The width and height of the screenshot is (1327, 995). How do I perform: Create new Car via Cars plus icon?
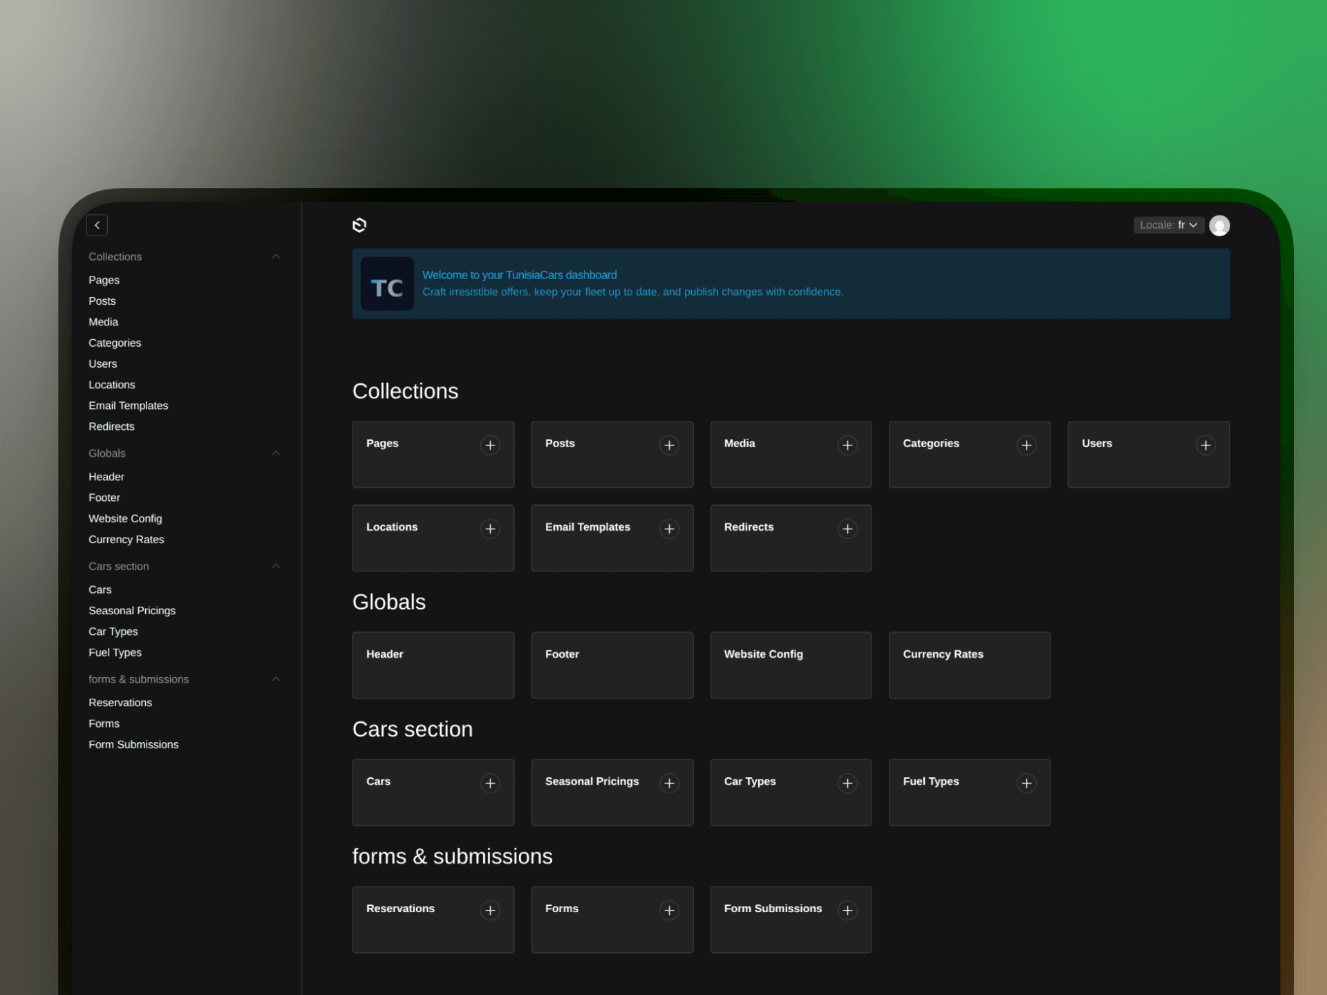pos(490,783)
